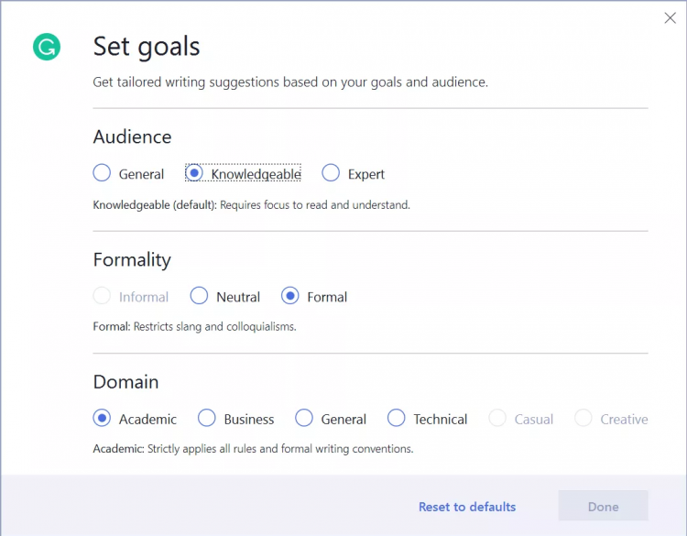Image resolution: width=687 pixels, height=536 pixels.
Task: Select Informal formality option
Action: tap(103, 296)
